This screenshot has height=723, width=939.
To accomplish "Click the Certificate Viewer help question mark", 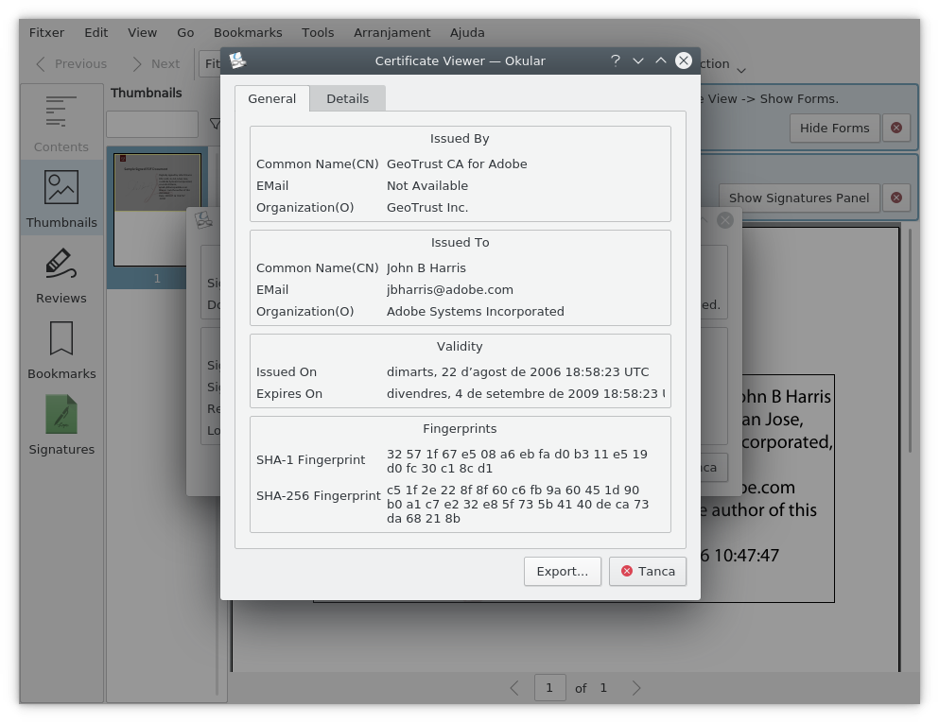I will (x=615, y=60).
